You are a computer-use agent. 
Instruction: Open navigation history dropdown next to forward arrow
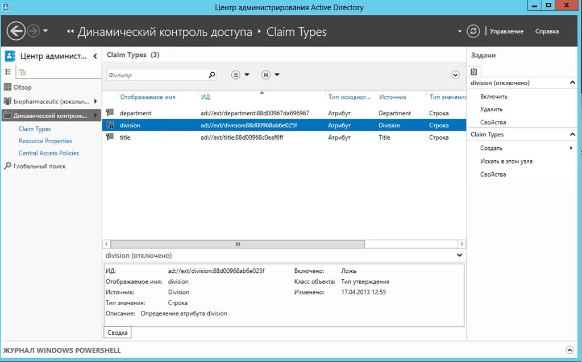click(45, 31)
